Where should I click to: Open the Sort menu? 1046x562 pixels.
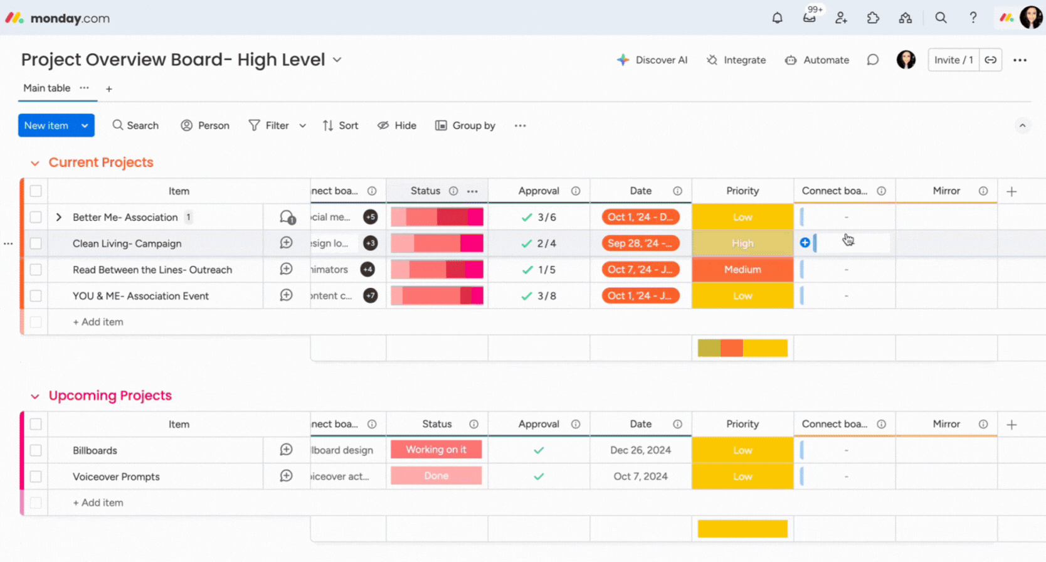[x=341, y=125]
